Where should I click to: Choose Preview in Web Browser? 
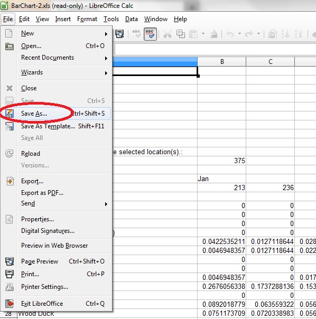tap(63, 246)
